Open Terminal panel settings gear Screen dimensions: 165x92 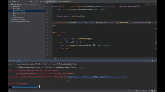152,61
